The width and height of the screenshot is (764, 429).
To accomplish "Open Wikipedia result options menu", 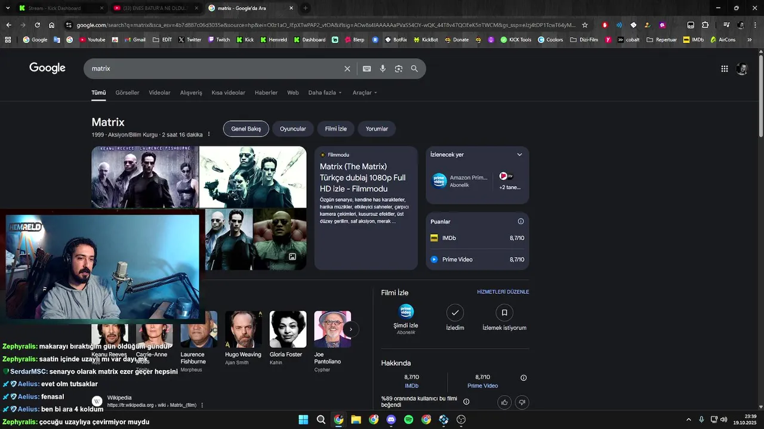I will point(202,405).
